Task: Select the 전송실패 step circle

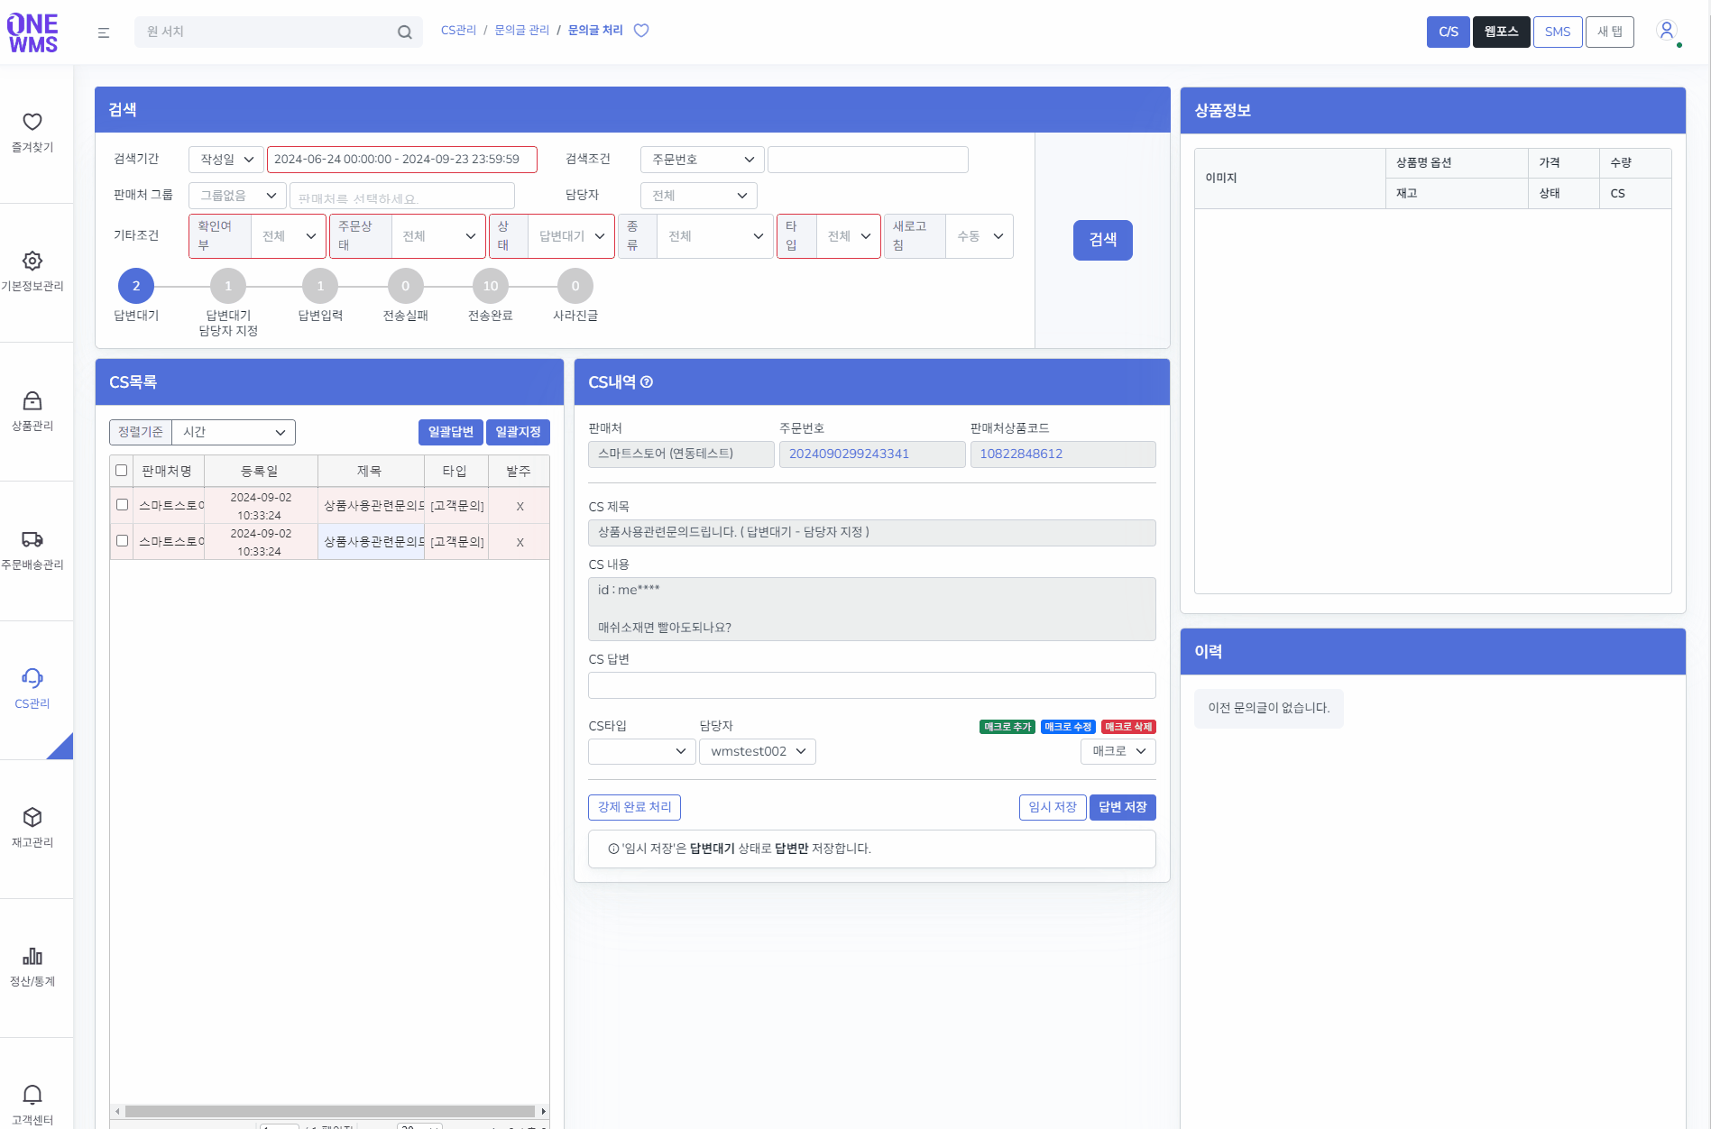Action: (x=405, y=286)
